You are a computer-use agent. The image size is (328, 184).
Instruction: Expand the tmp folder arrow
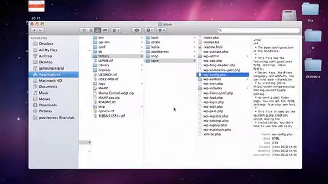click(142, 107)
